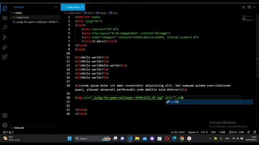Click line number 10 in the gutter
The image size is (259, 145).
click(x=68, y=53)
